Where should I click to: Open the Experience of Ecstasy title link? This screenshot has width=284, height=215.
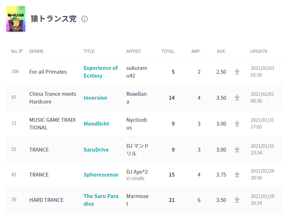click(x=101, y=72)
